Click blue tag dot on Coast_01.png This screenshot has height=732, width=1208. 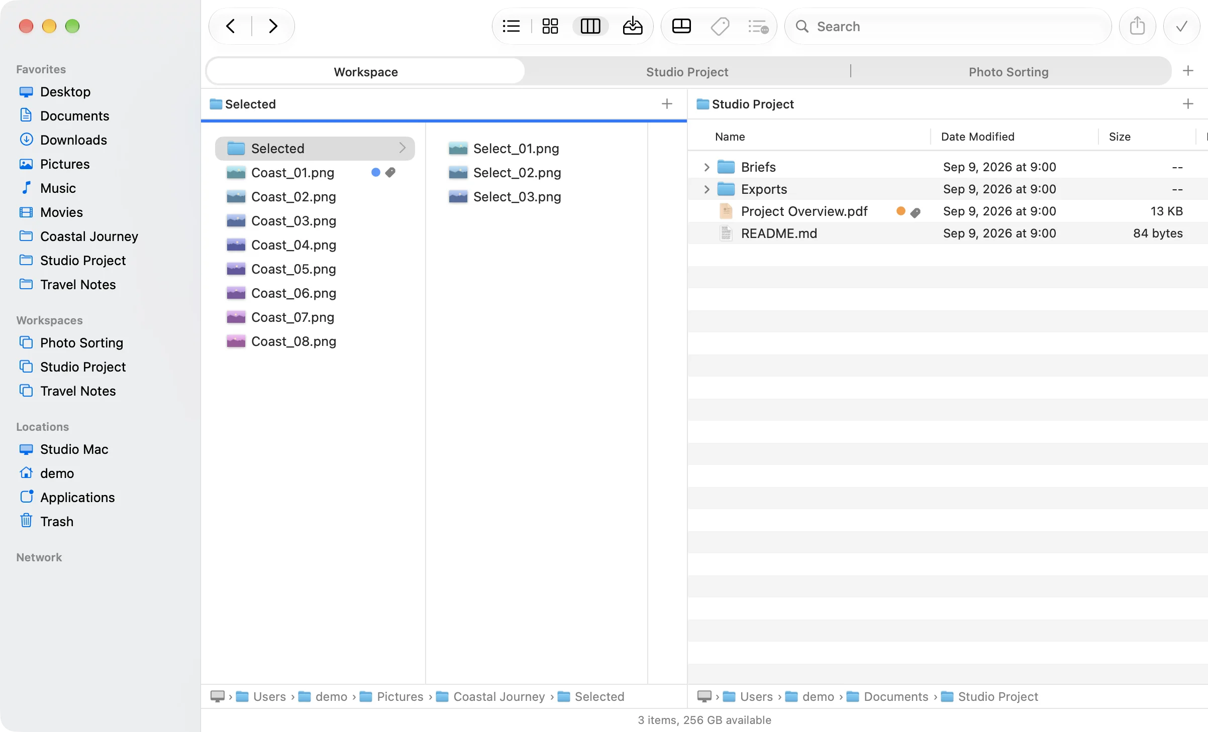point(375,172)
